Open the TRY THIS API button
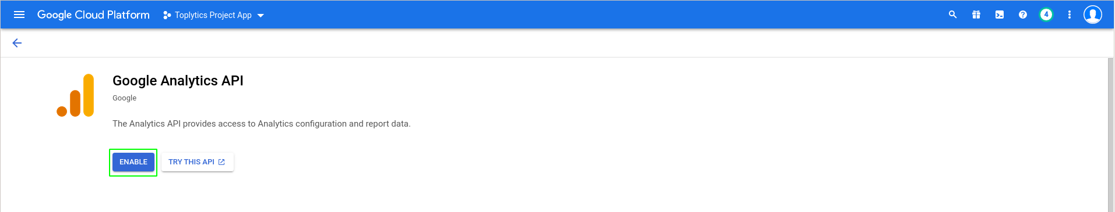1115x212 pixels. [198, 162]
